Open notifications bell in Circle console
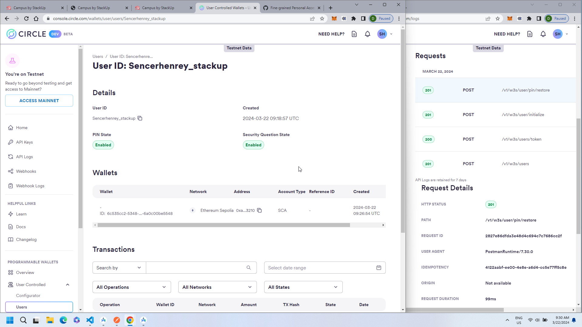This screenshot has width=582, height=327. pyautogui.click(x=368, y=34)
